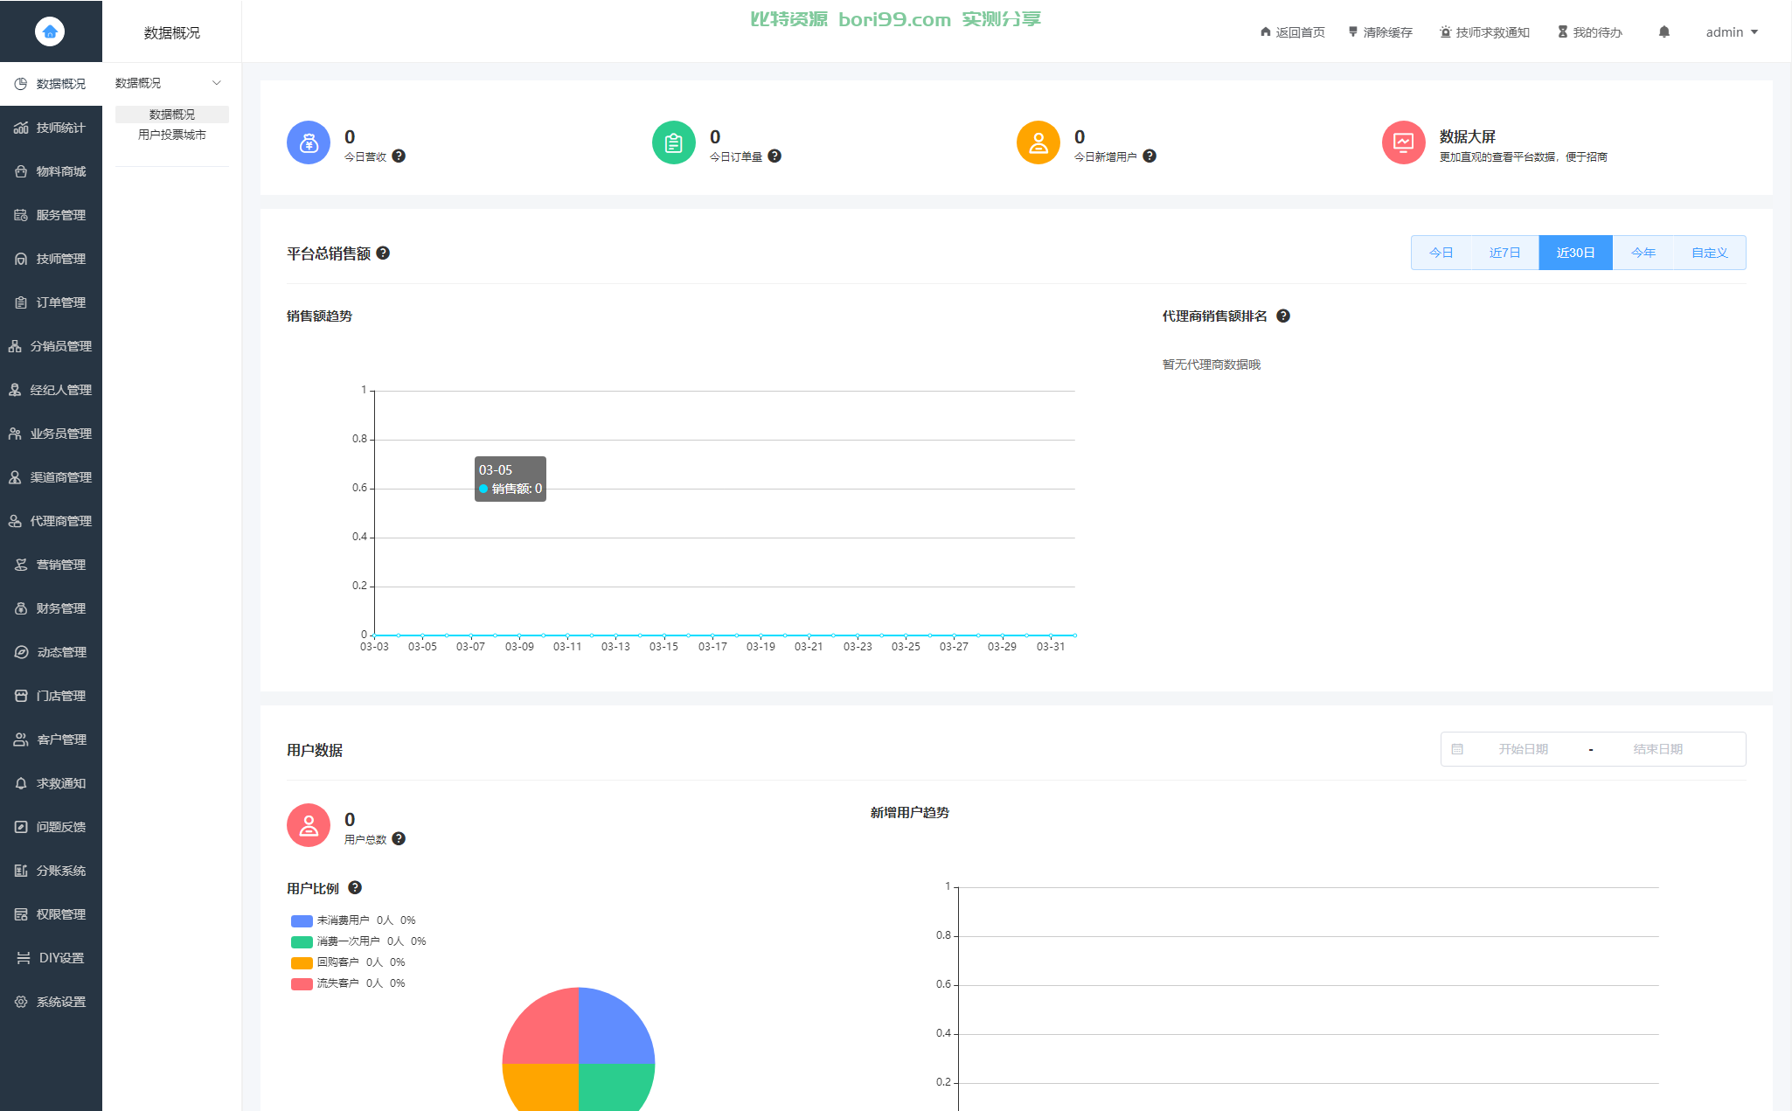Click the 用户总数 red person icon
Image resolution: width=1792 pixels, height=1111 pixels.
point(309,825)
